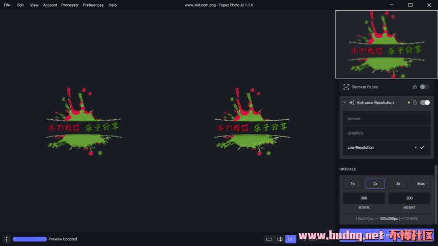Click the navigator preview thumbnail

[387, 44]
